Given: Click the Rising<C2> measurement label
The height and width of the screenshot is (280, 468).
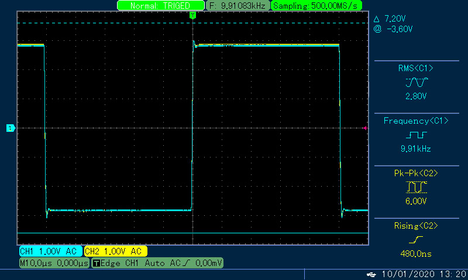Looking at the screenshot, I should tap(416, 226).
